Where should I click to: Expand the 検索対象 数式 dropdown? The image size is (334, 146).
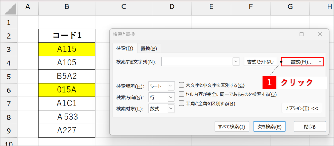pos(171,109)
